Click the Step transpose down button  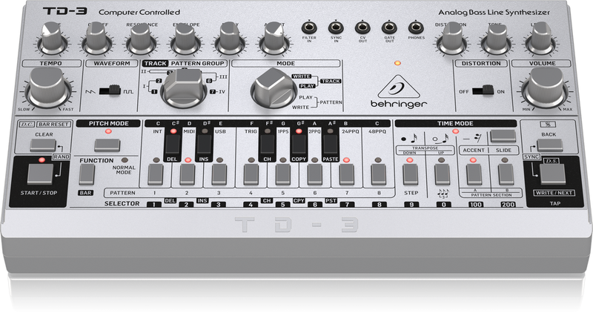(x=411, y=174)
